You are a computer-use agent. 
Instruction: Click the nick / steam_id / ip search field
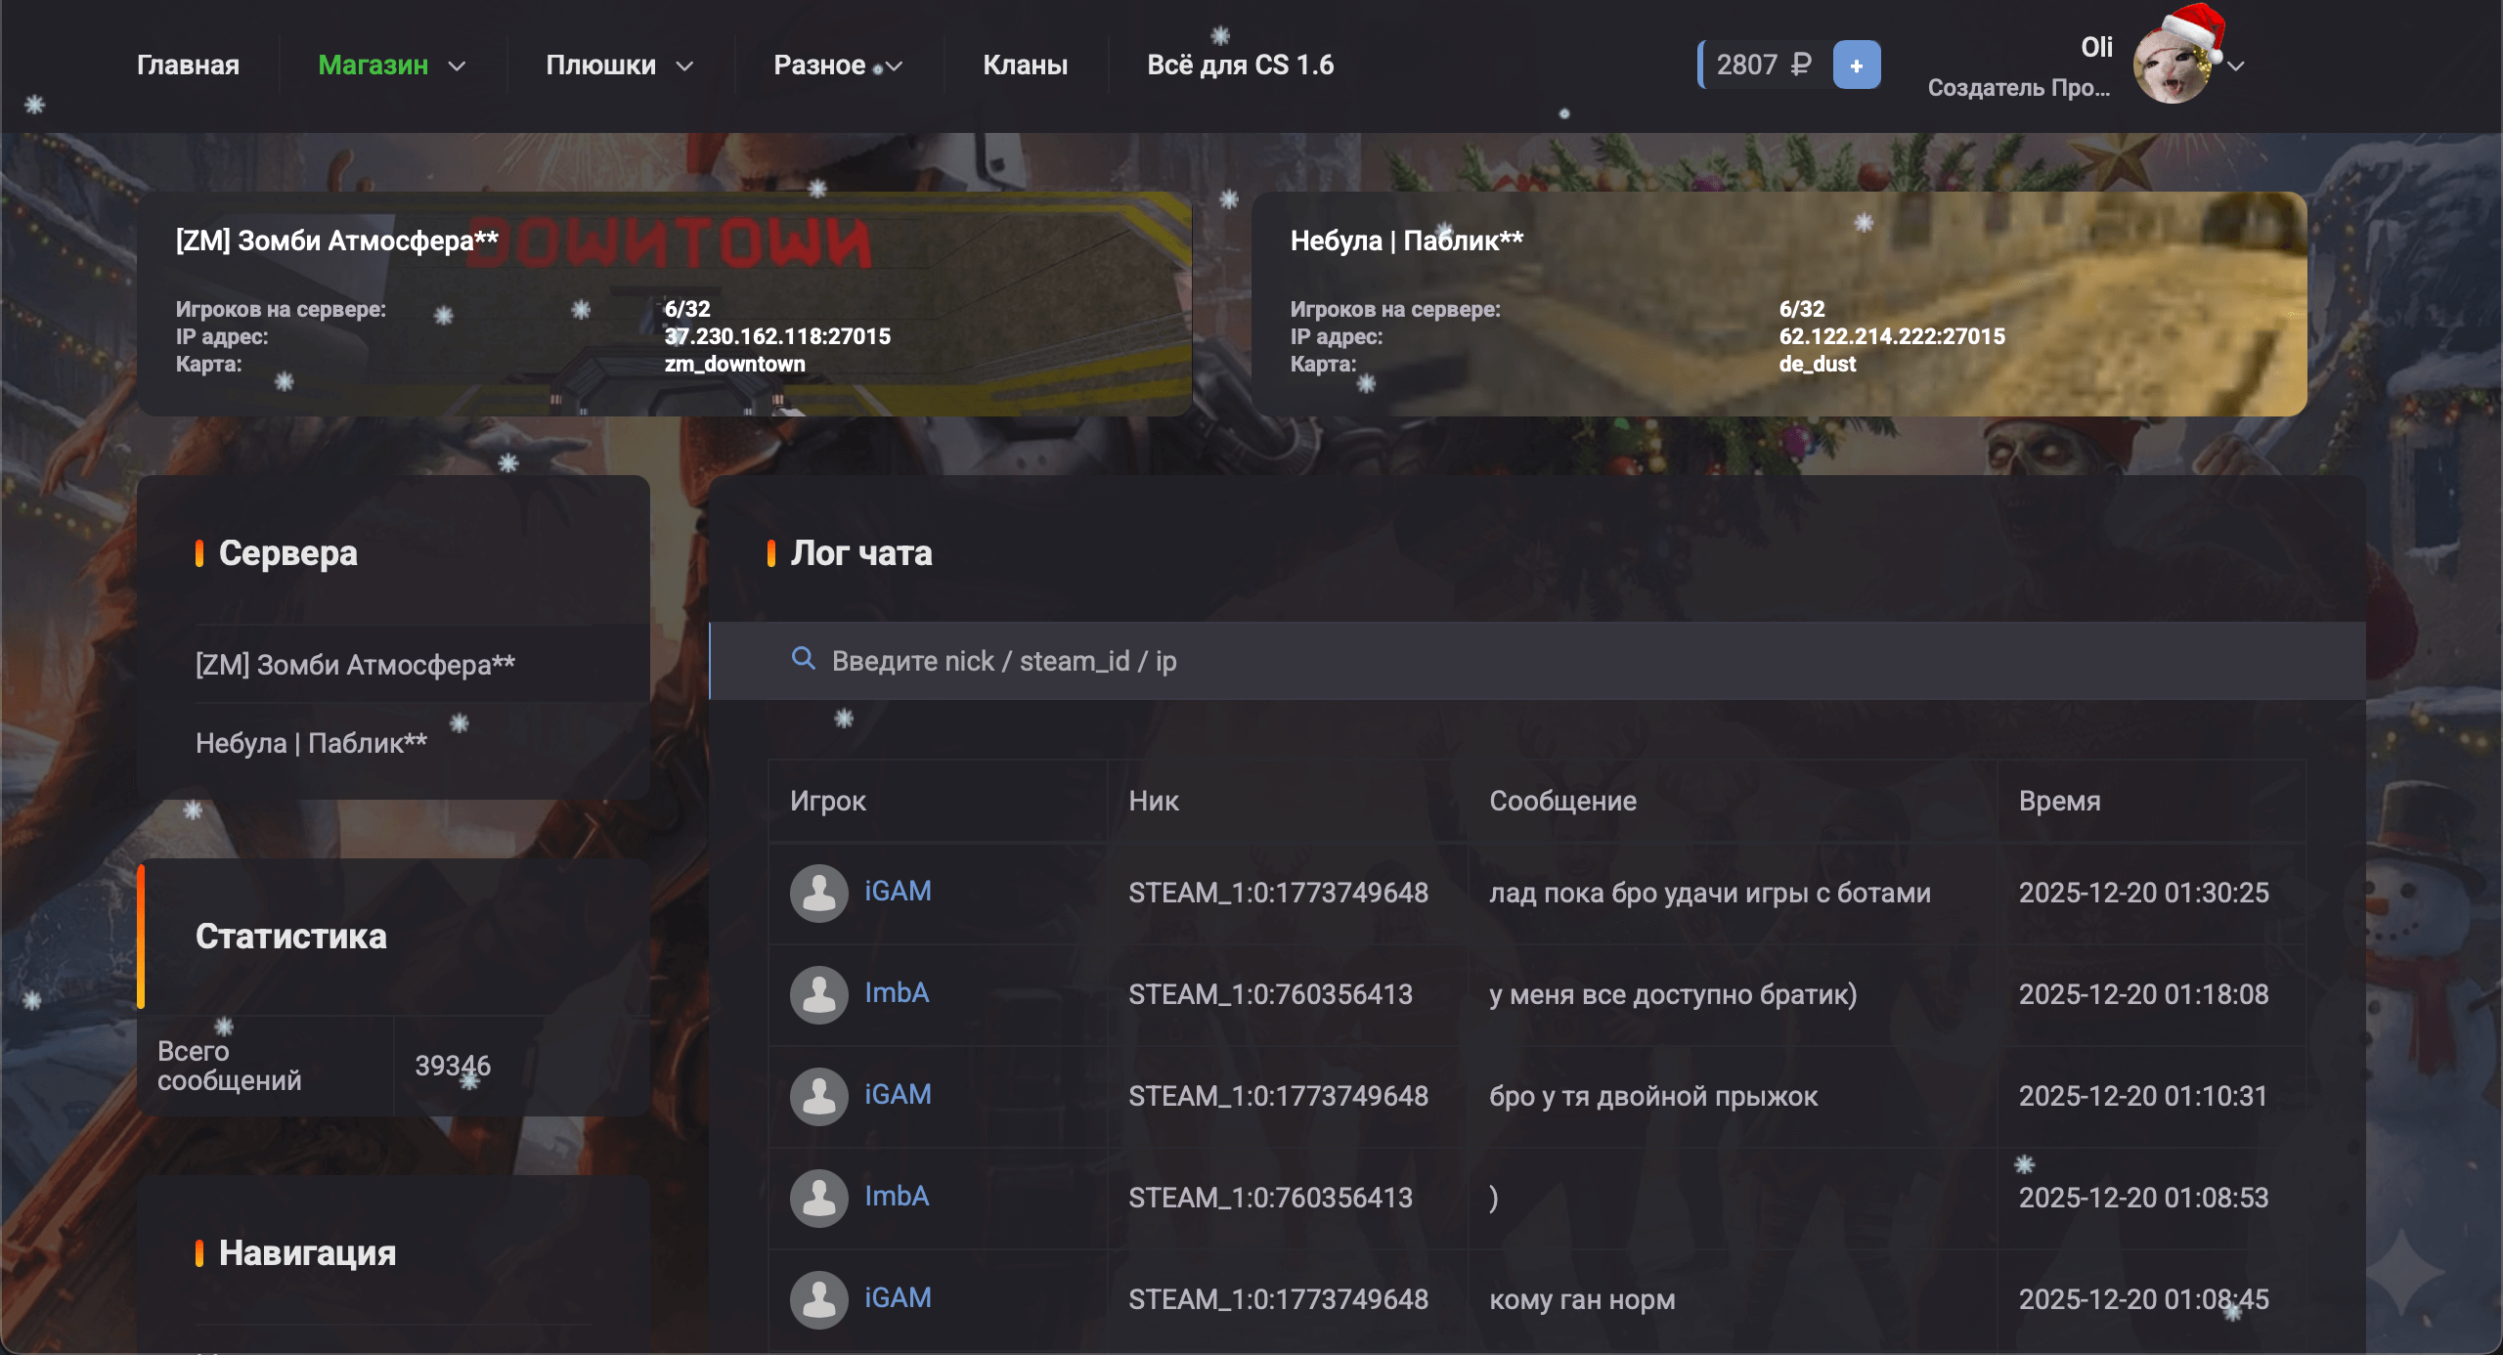coord(1467,661)
